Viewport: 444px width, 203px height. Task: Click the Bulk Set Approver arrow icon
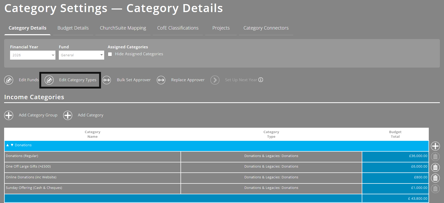pos(106,80)
